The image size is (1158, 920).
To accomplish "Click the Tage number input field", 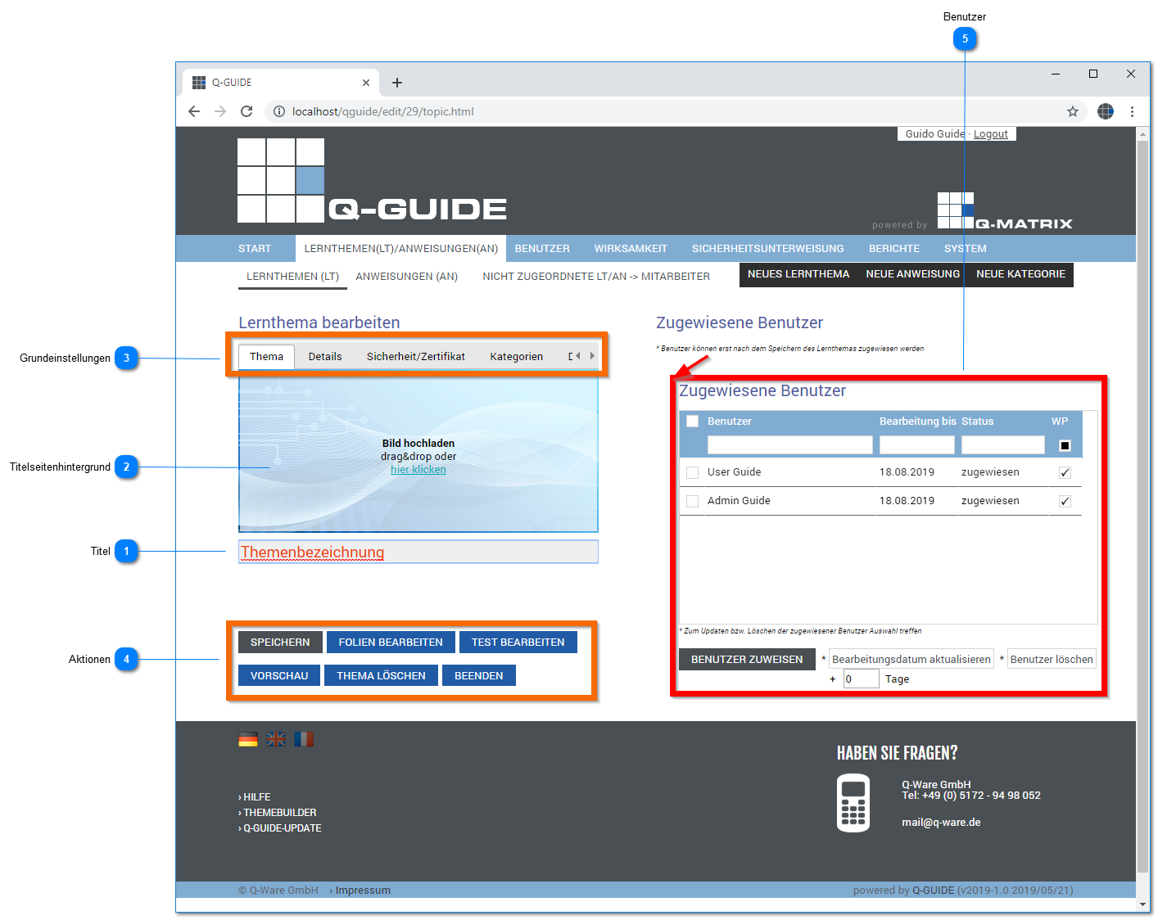I will coord(862,679).
